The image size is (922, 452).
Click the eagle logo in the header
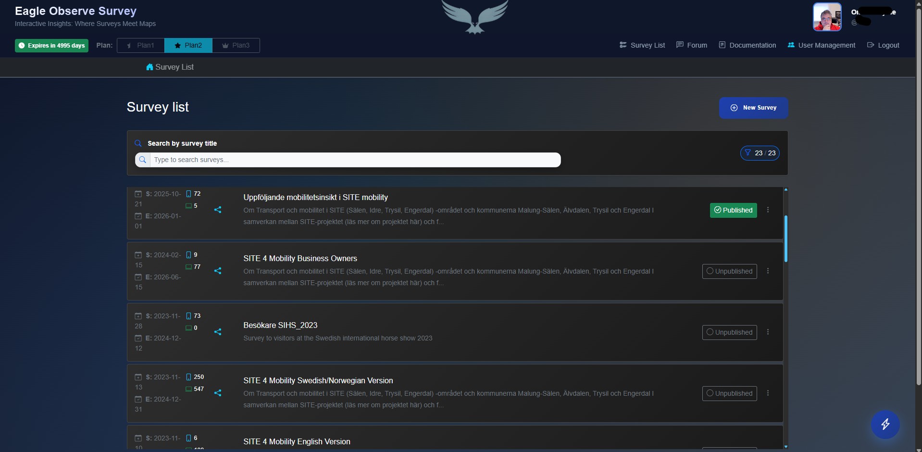click(474, 17)
